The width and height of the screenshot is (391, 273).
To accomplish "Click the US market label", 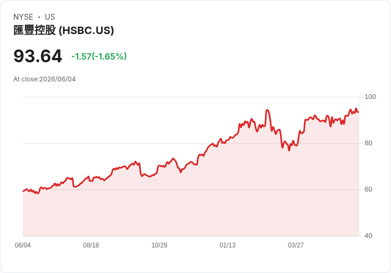I will 50,17.
